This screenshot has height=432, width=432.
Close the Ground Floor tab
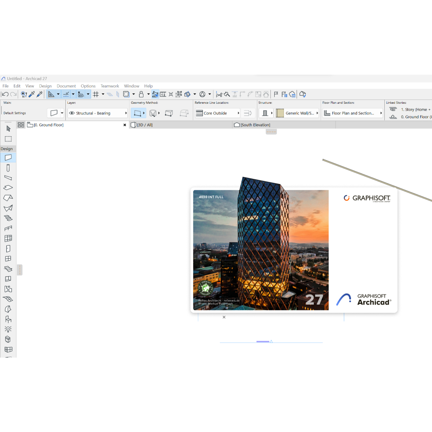click(124, 125)
